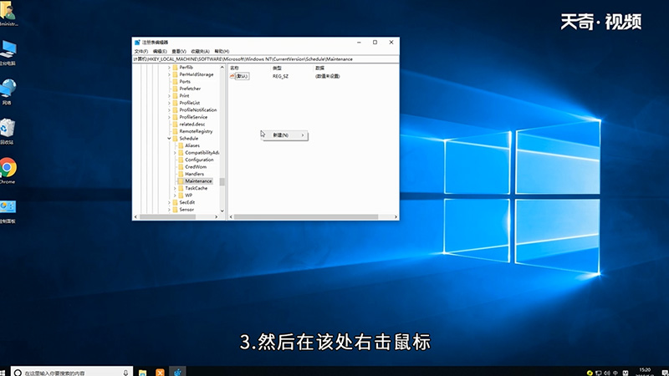Screen dimensions: 669x376
Task: Open the 控制面板 (Control Panel) desktop icon
Action: 8,212
